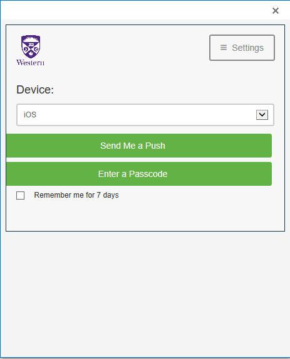The width and height of the screenshot is (290, 359).
Task: Open the Settings menu
Action: coord(242,48)
